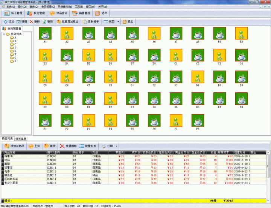Select the 记事本 row
Image resolution: width=271 pixels, height=208 pixels.
coord(134,168)
